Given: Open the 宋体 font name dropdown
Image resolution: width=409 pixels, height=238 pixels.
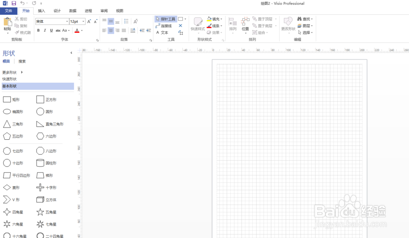Looking at the screenshot, I should coord(67,21).
